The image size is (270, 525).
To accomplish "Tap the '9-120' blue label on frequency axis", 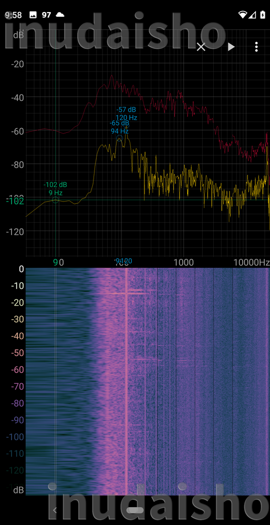I will 123,261.
